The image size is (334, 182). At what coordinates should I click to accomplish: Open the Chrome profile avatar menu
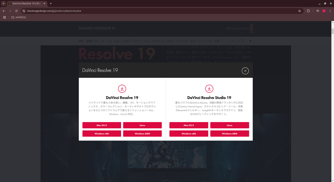(324, 11)
